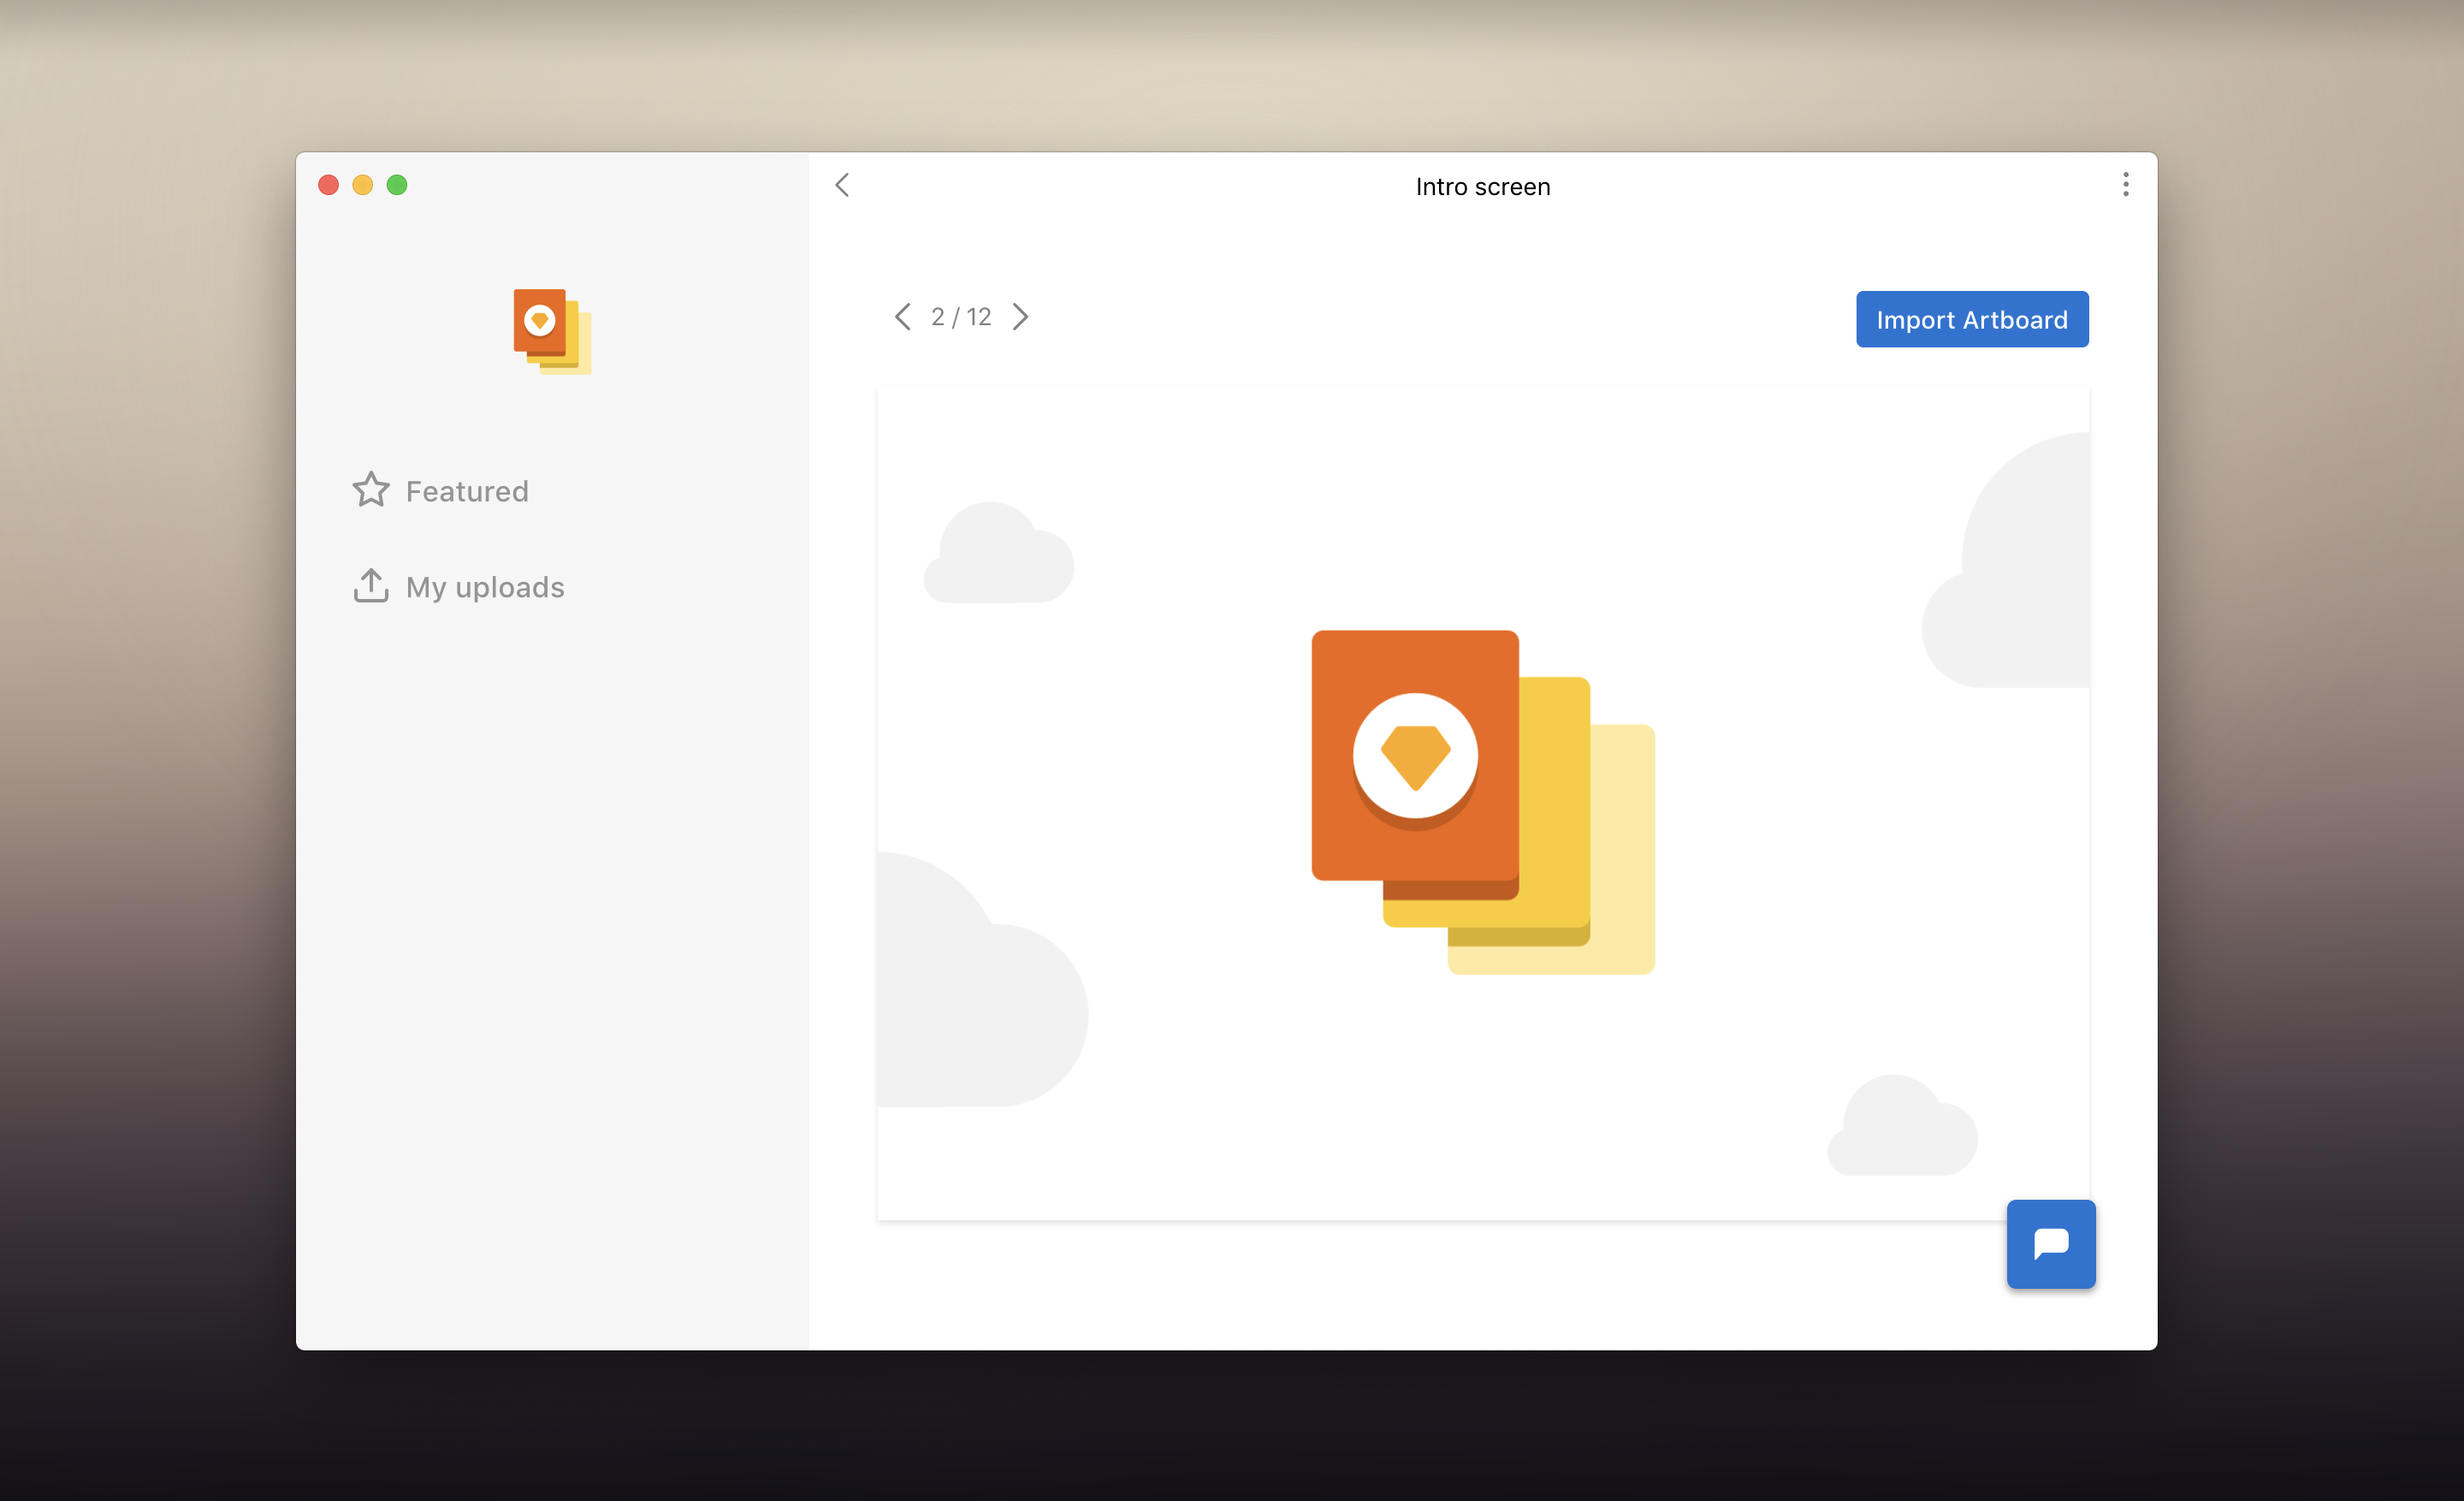Open the Featured section

click(441, 491)
